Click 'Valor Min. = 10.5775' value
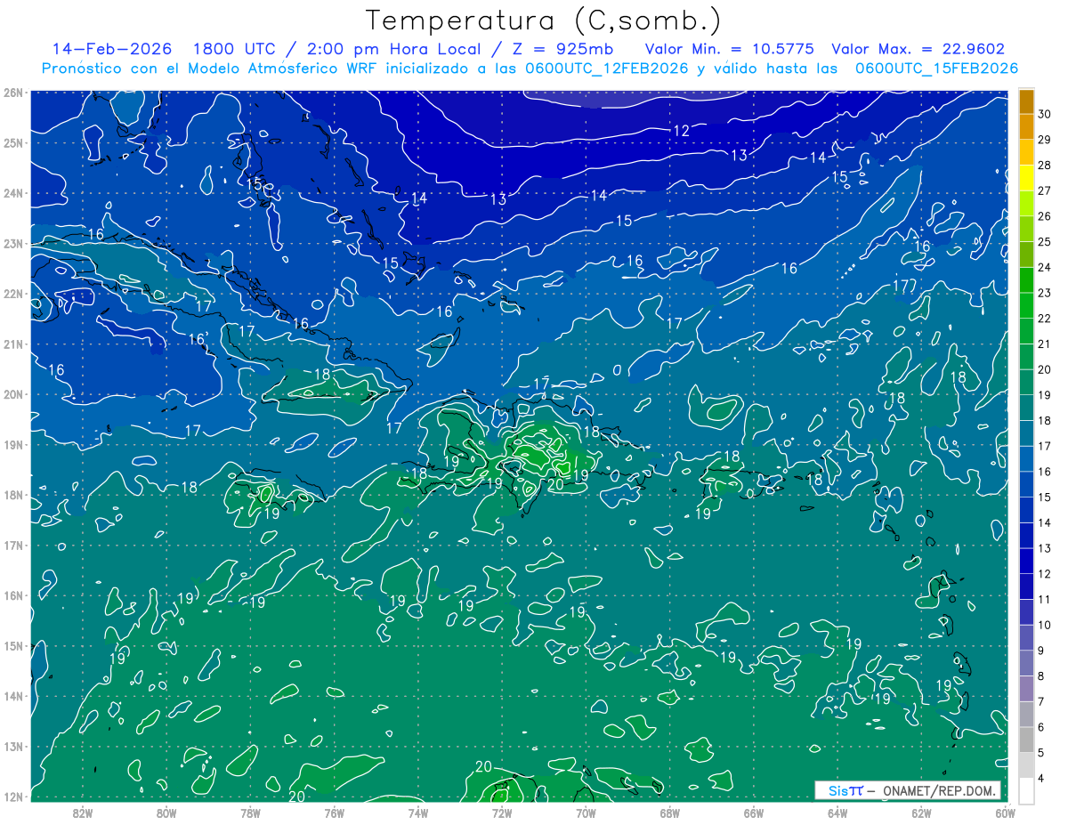The width and height of the screenshot is (1068, 825). (x=730, y=49)
